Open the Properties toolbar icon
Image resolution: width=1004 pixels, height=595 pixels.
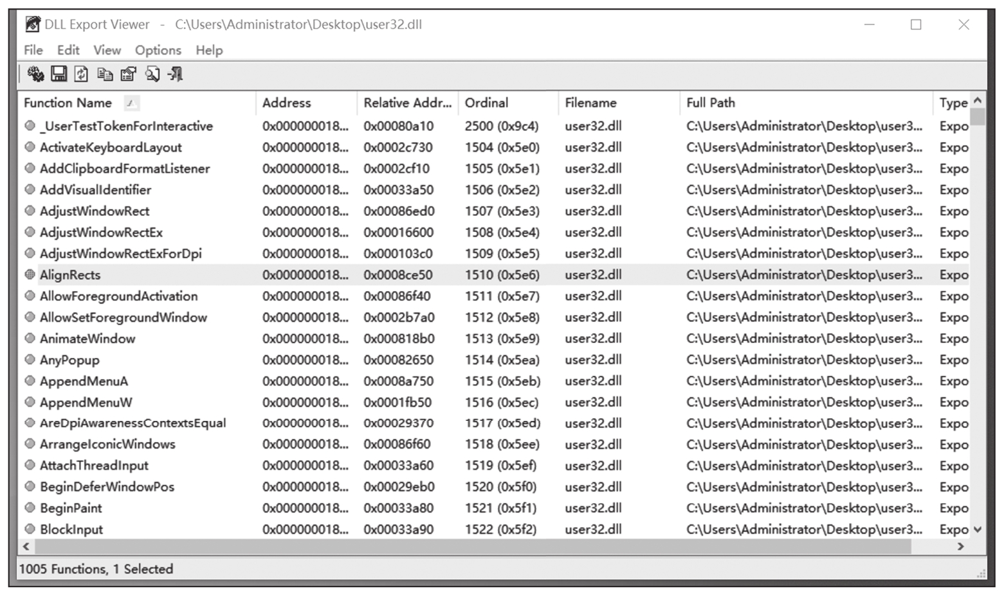(x=128, y=75)
